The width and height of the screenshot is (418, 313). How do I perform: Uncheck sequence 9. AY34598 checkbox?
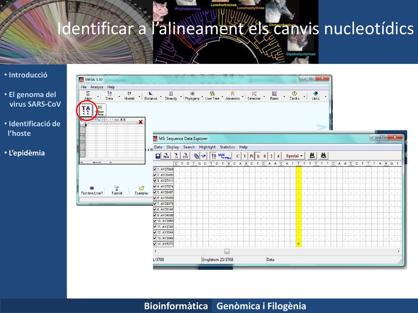coord(155,215)
